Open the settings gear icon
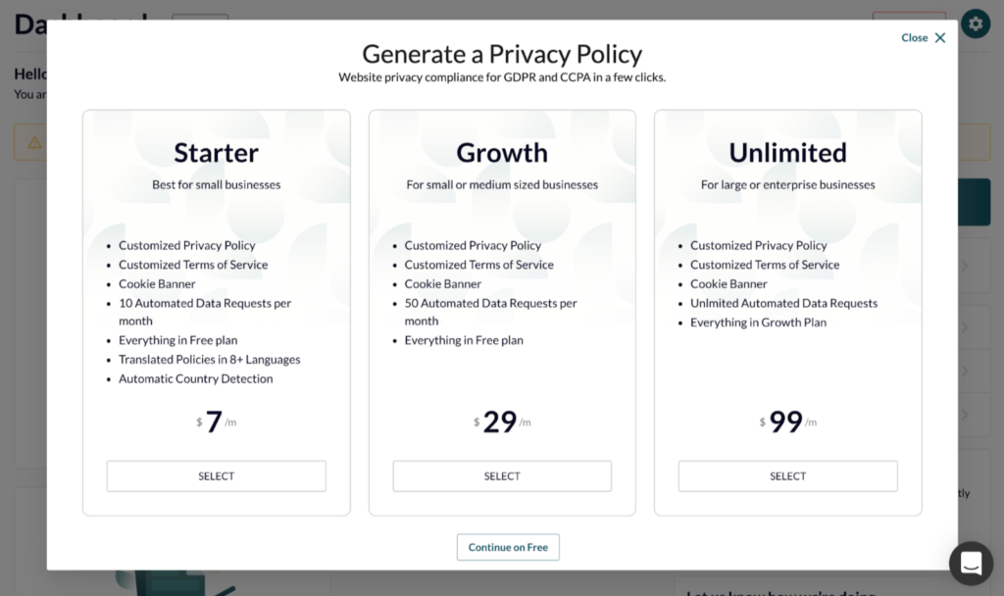The width and height of the screenshot is (1004, 596). tap(975, 24)
